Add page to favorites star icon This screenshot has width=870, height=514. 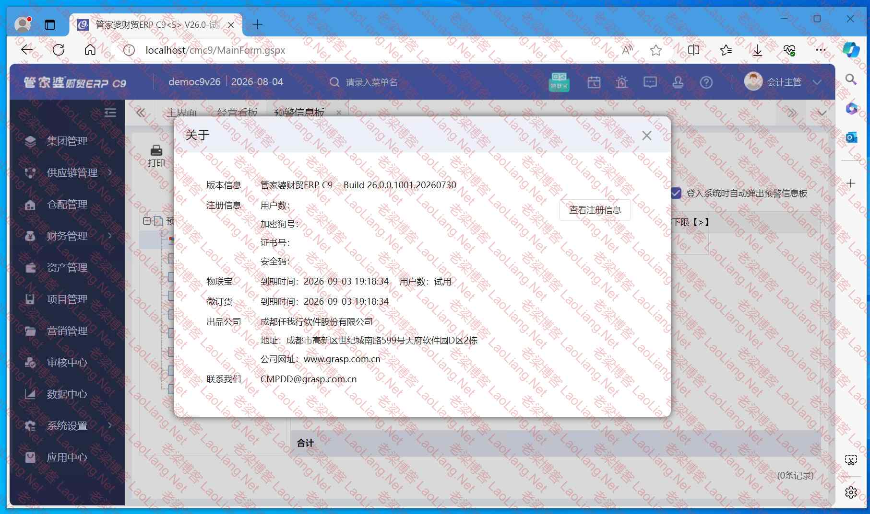click(656, 50)
